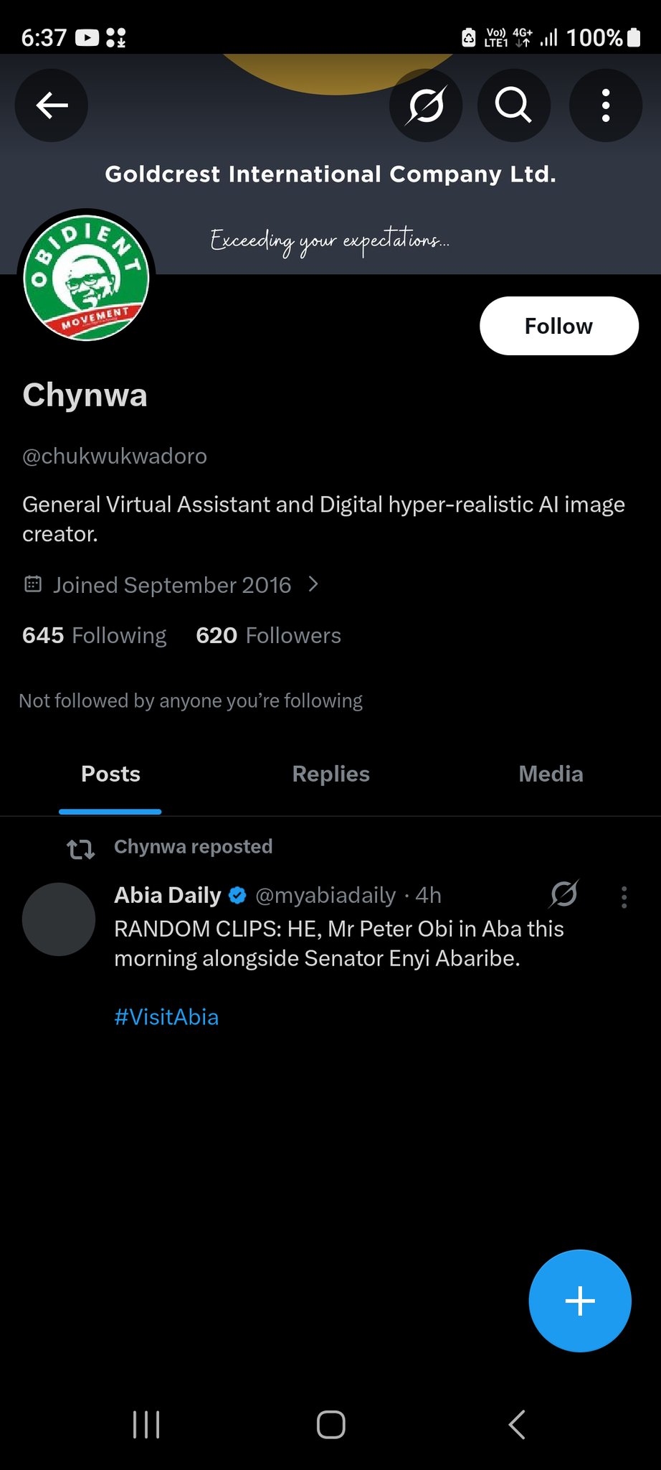Open the profile overflow menu
This screenshot has height=1470, width=661.
(605, 106)
